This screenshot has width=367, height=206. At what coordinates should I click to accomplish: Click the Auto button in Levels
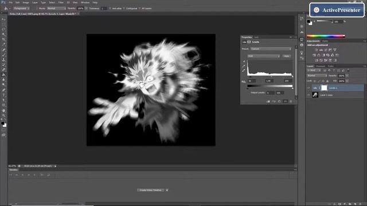[x=287, y=56]
